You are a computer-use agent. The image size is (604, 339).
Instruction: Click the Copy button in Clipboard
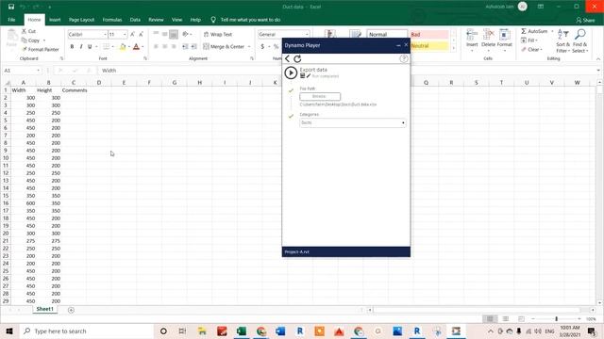[31, 40]
